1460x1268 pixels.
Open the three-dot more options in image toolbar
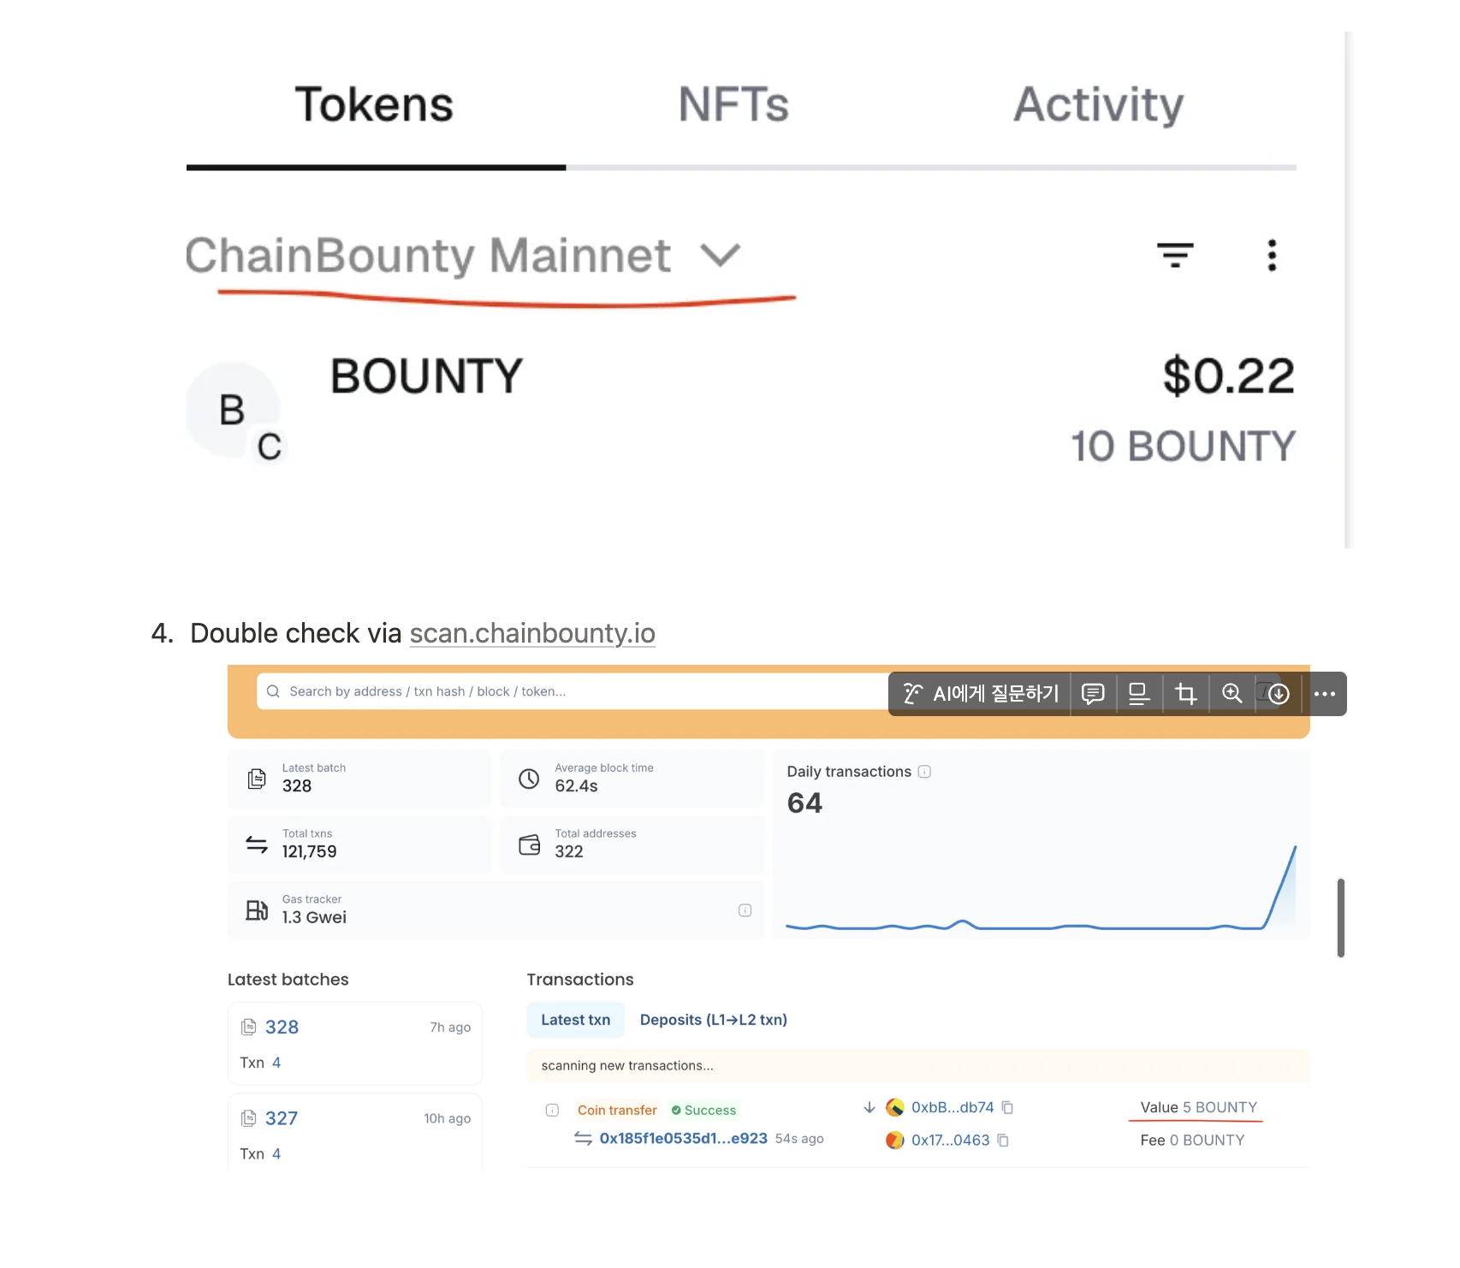(1325, 693)
